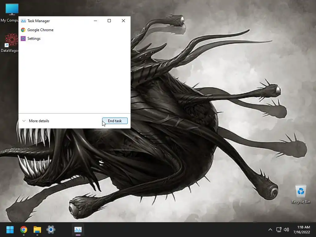316x237 pixels.
Task: Open File Explorer from the taskbar
Action: 37,230
